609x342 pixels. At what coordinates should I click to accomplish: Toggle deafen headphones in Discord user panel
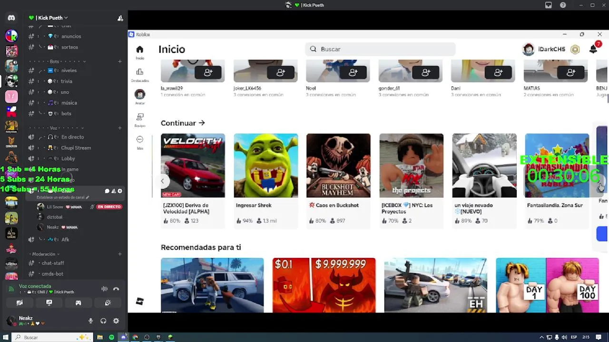(103, 321)
